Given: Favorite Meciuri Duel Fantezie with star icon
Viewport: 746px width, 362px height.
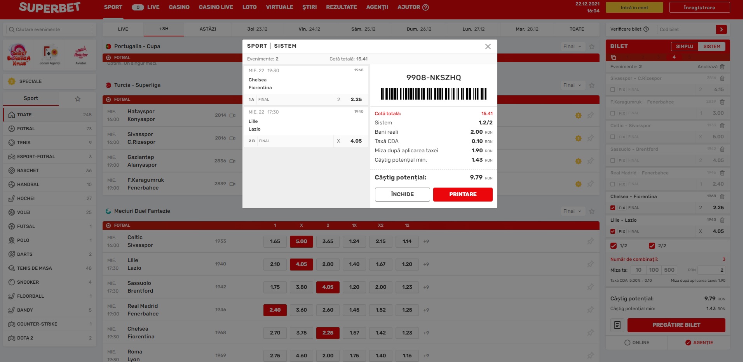Looking at the screenshot, I should click(x=592, y=211).
